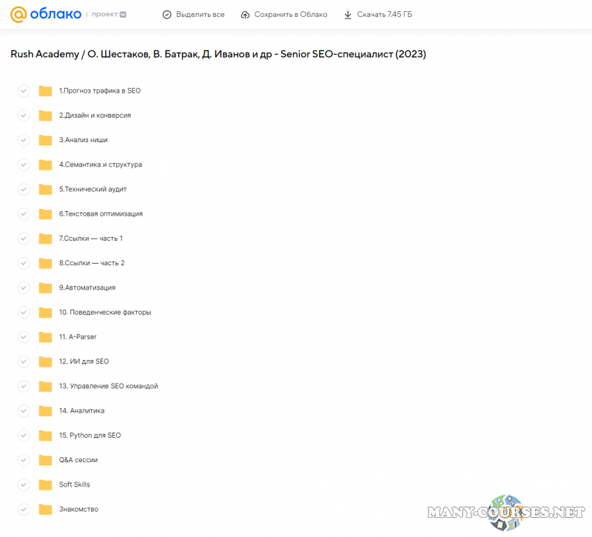592x537 pixels.
Task: Open folder icon for Soft Skills
Action: [x=45, y=484]
